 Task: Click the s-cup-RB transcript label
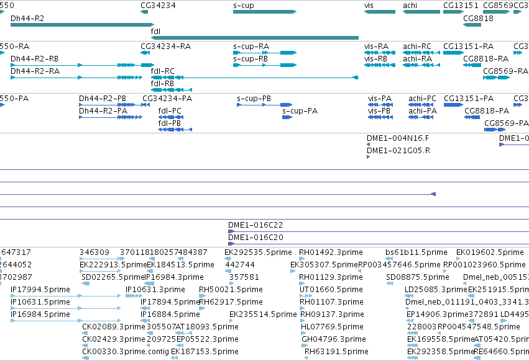click(x=251, y=58)
